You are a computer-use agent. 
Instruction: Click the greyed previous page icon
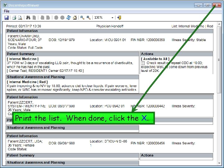tap(42, 18)
